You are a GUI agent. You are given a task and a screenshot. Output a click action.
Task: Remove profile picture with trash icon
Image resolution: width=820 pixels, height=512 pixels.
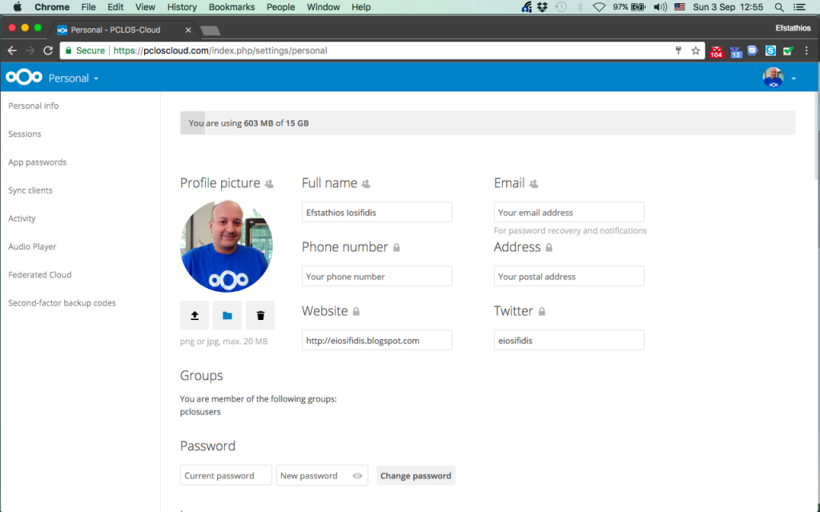tap(260, 315)
